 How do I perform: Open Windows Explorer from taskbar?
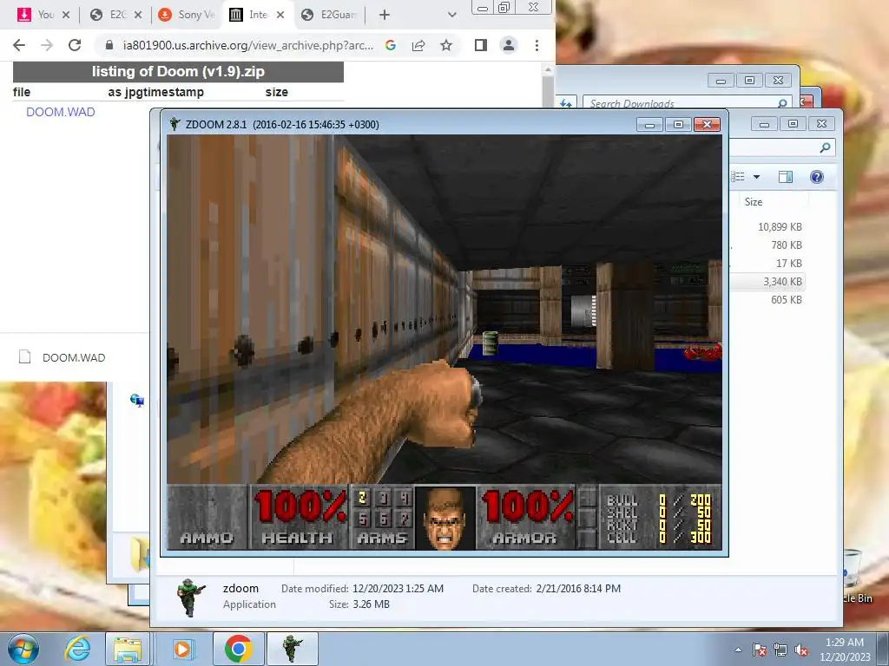coord(128,649)
